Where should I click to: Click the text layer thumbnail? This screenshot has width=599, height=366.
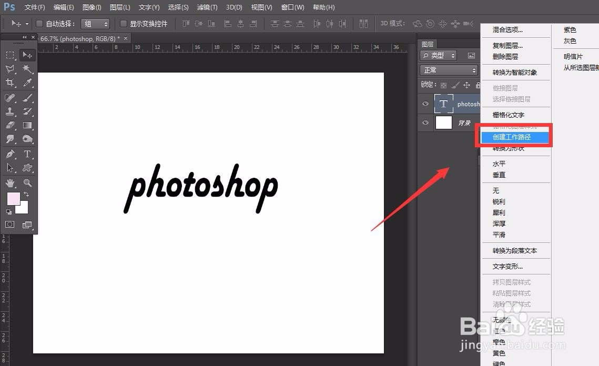click(x=443, y=104)
